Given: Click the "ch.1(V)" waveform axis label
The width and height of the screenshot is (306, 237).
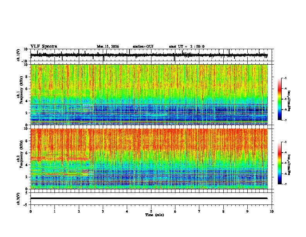Looking at the screenshot, I should coord(19,55).
